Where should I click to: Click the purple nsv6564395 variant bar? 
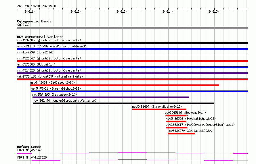click(111, 97)
